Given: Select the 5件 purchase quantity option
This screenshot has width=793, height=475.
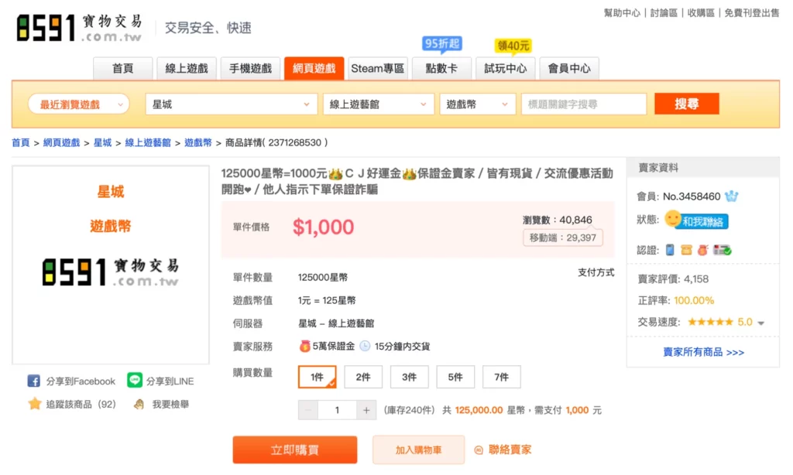Looking at the screenshot, I should (x=455, y=377).
